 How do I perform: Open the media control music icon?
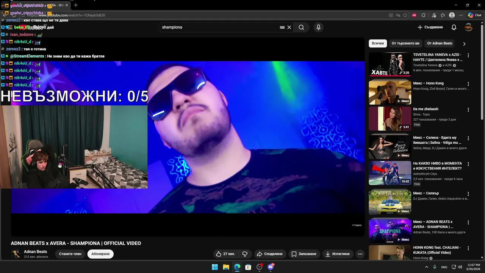(433, 15)
